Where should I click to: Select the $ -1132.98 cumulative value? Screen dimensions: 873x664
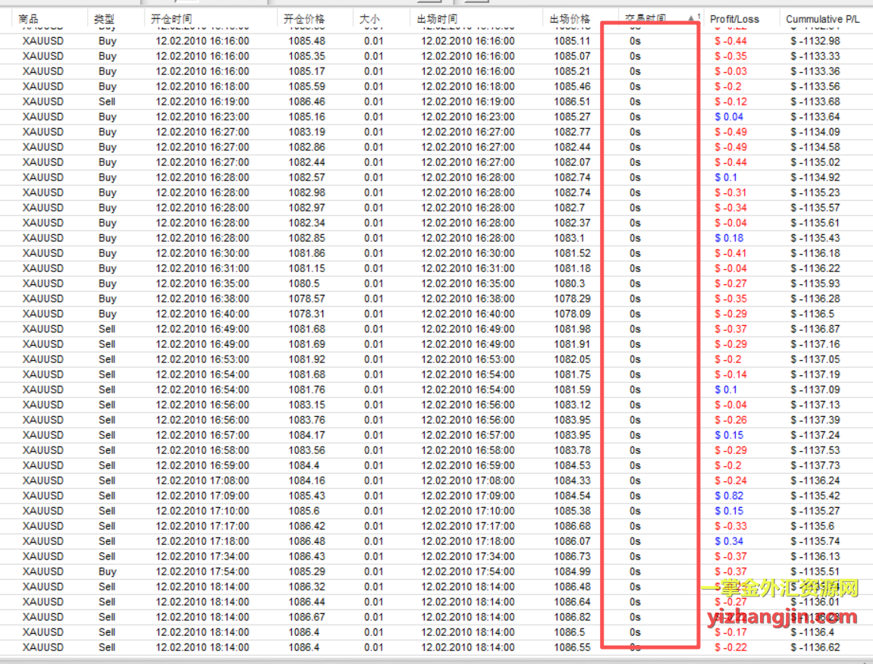click(x=815, y=41)
